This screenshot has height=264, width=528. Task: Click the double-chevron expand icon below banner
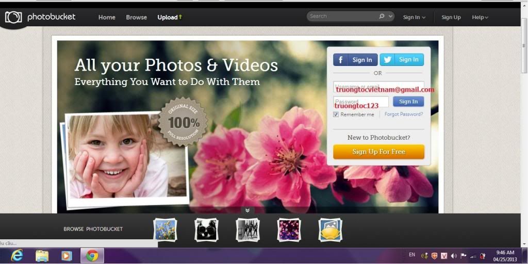point(247,210)
